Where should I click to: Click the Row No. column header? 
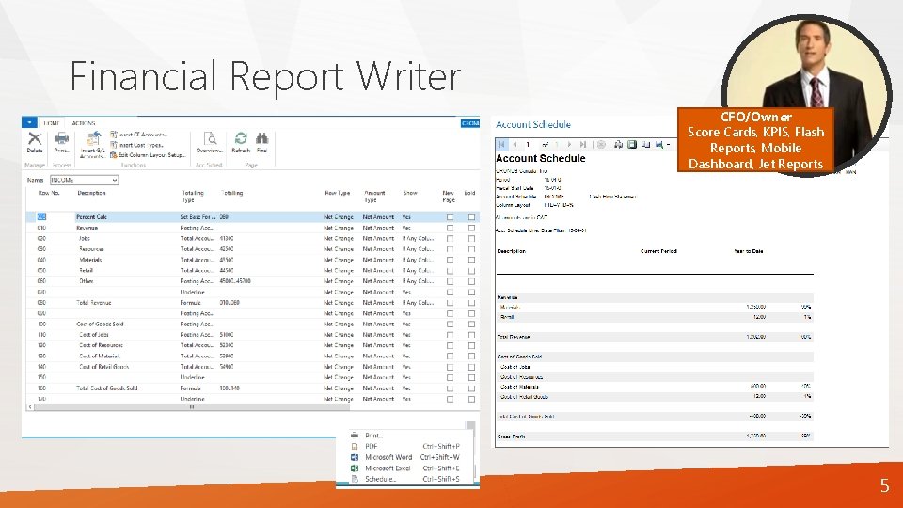click(x=49, y=193)
